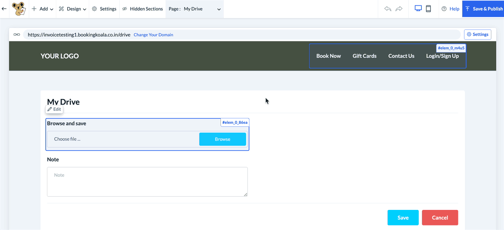Screen dimensions: 504x230
Task: Click the My Drive heading
Action: point(63,102)
